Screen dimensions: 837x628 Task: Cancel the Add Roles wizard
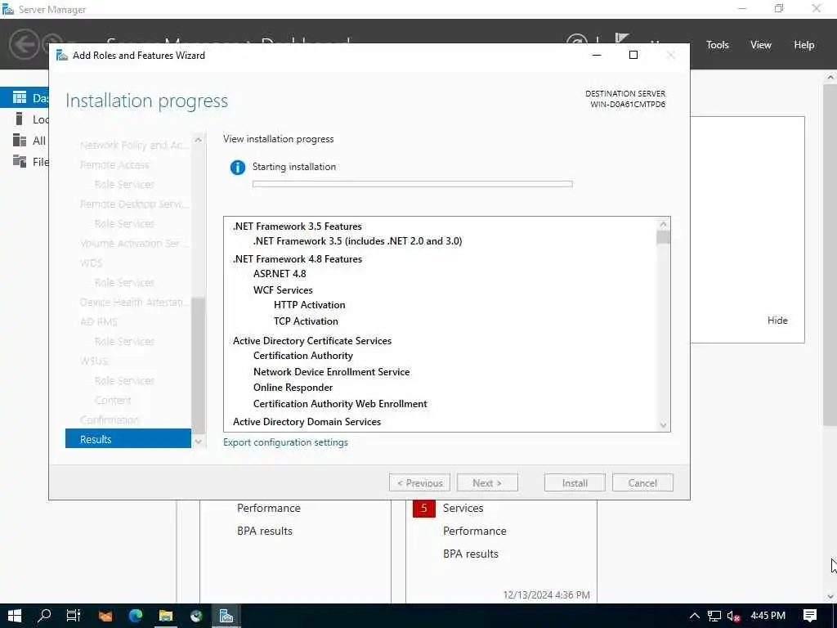642,482
